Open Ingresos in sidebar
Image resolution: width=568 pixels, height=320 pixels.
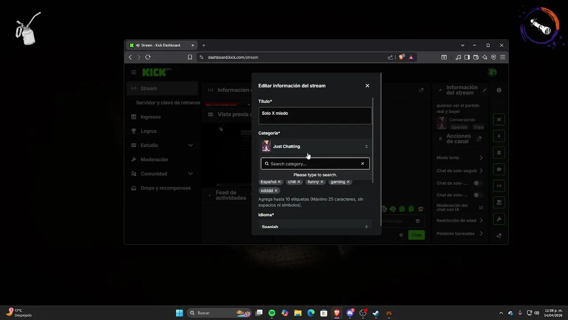[162, 117]
